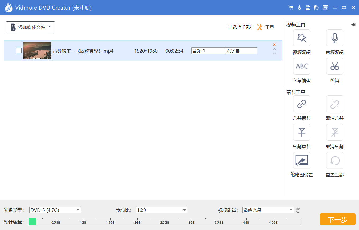Click the 章节工具 section heading
This screenshot has width=359, height=230.
[296, 92]
